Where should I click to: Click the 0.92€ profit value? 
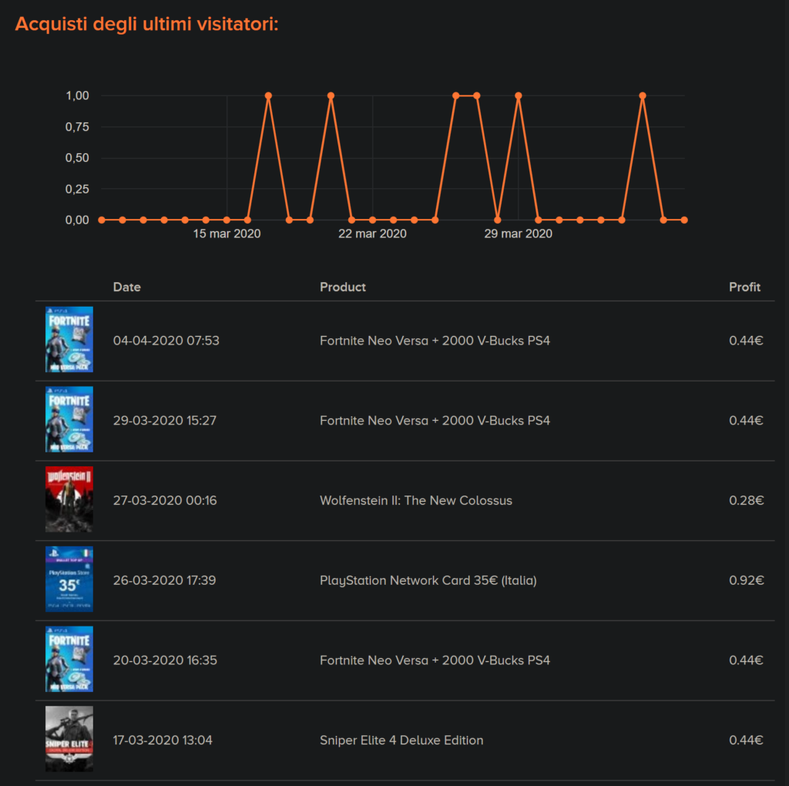pos(746,581)
